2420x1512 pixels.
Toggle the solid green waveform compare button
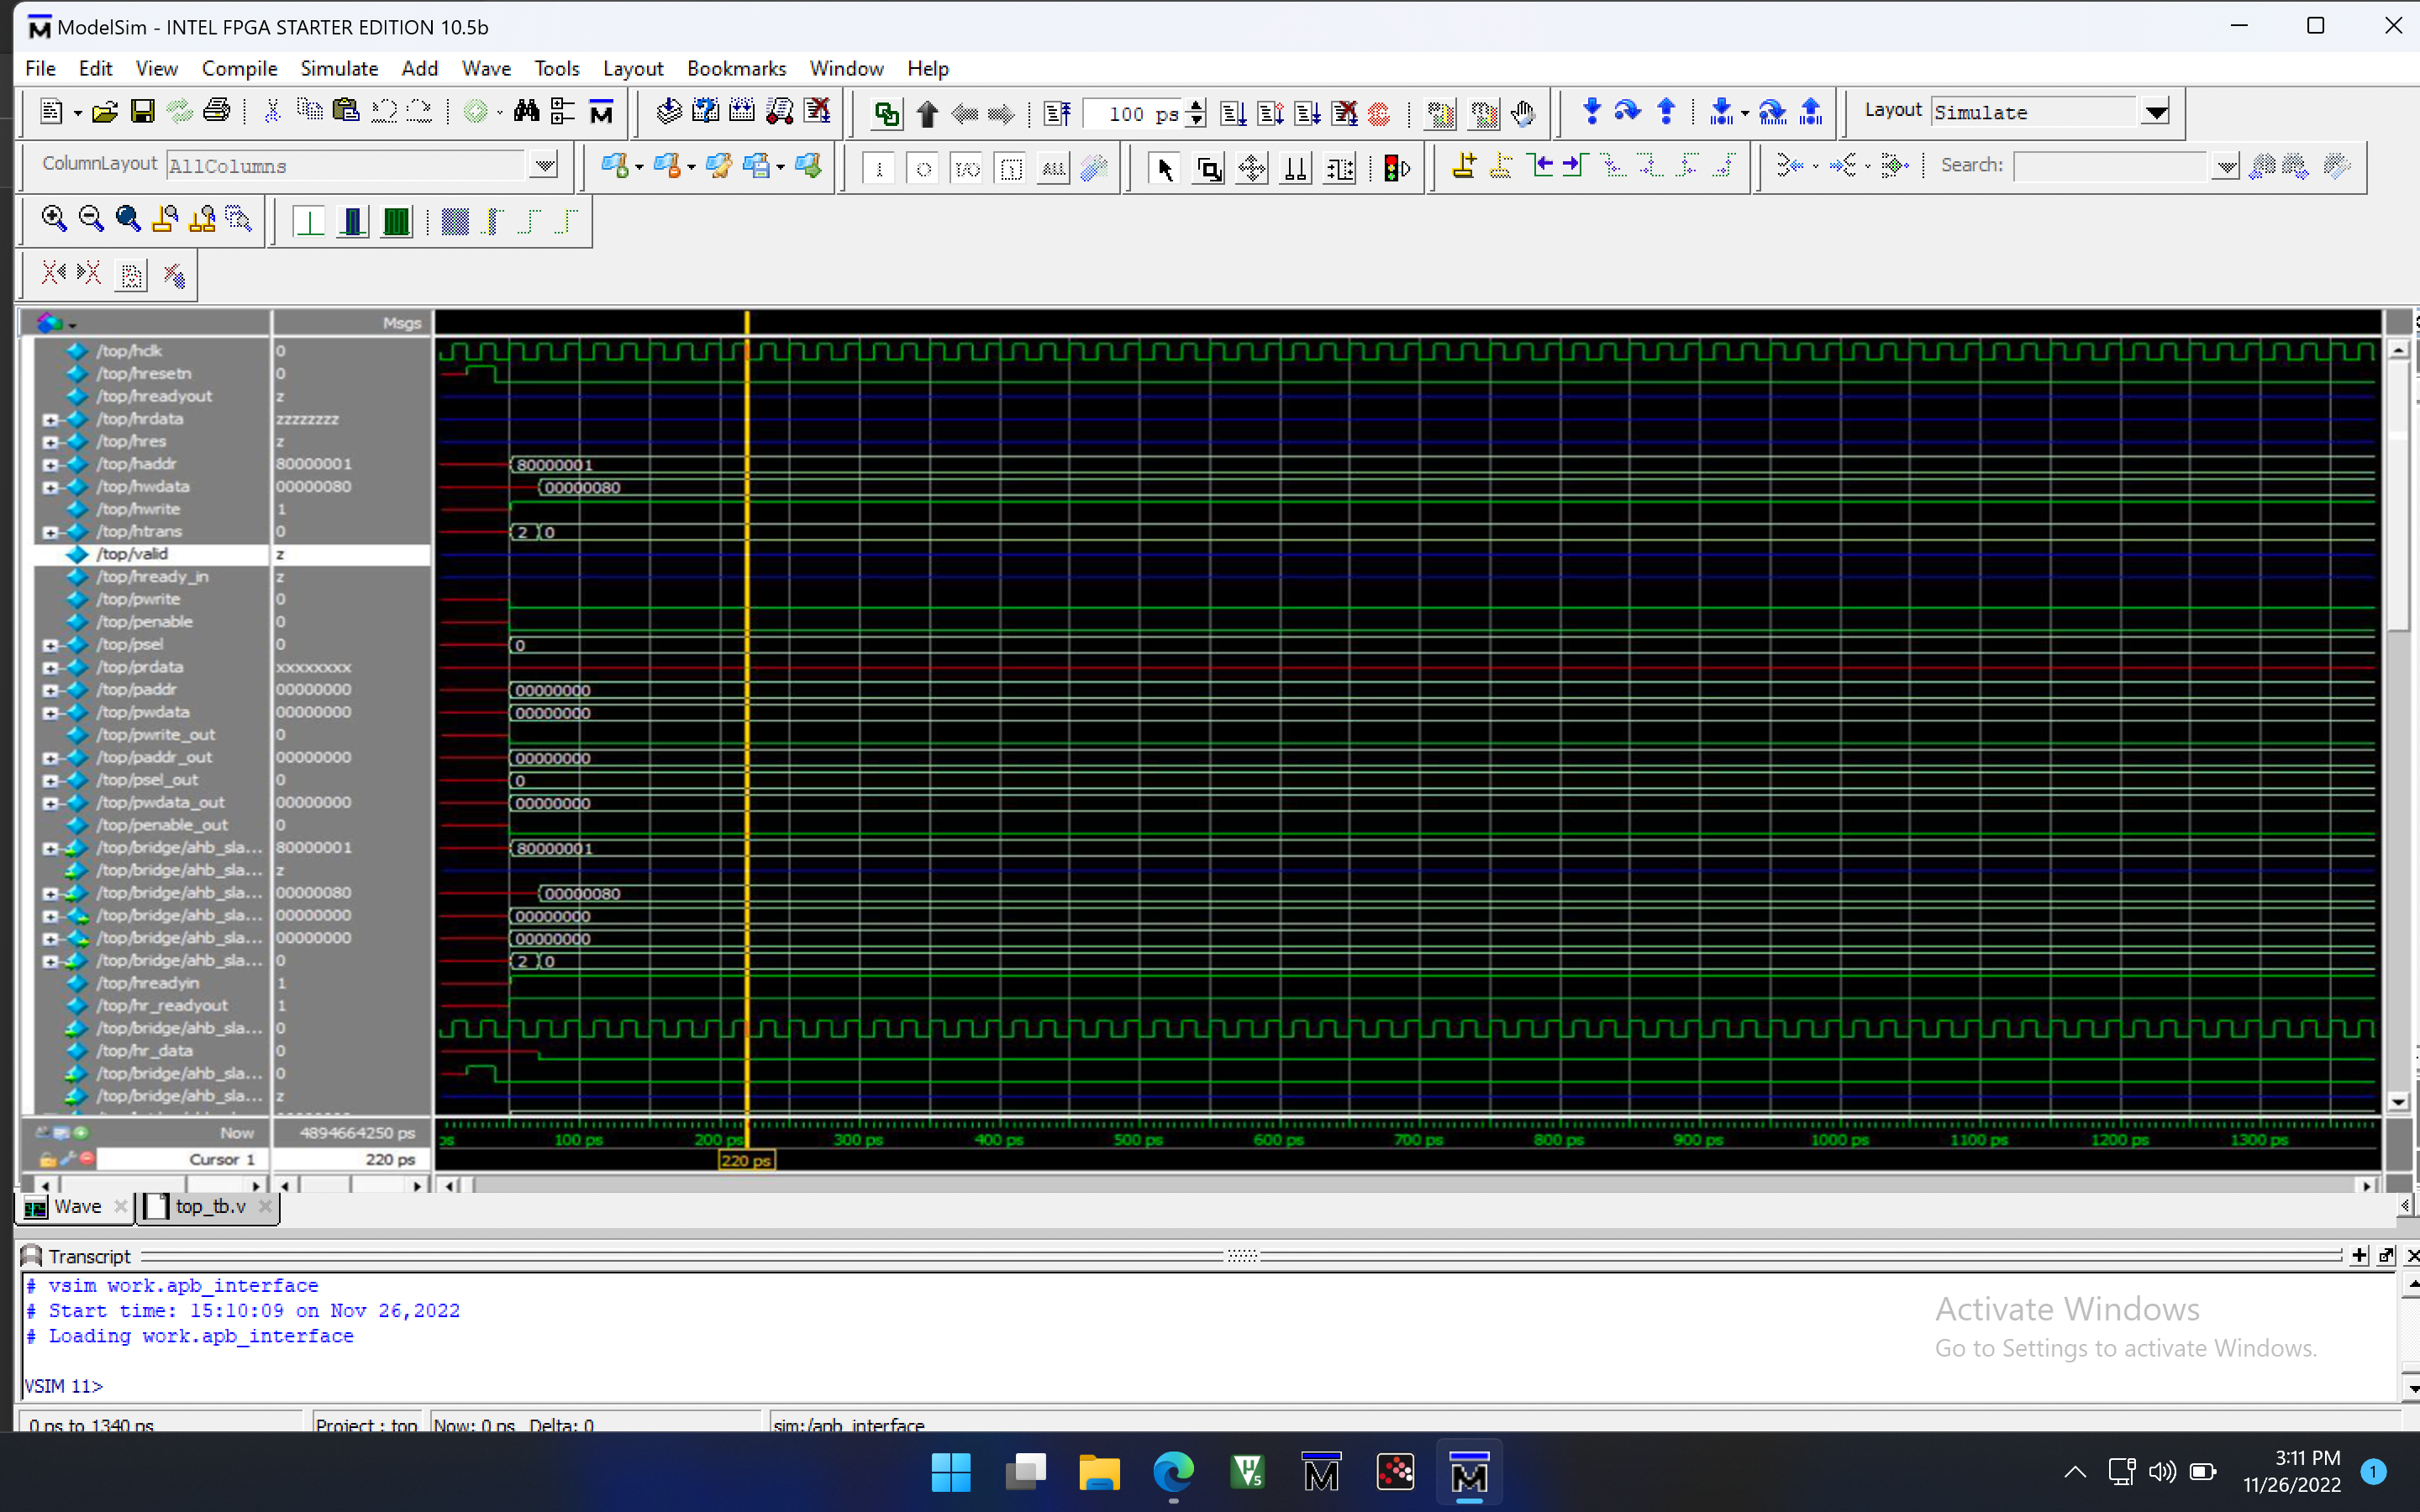coord(397,221)
